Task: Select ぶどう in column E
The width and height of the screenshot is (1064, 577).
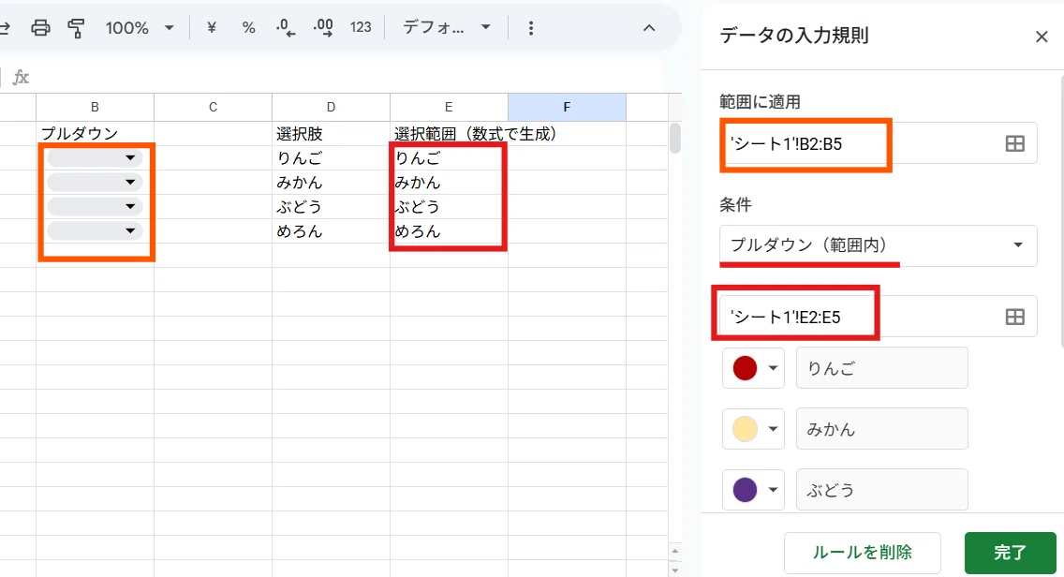Action: (449, 207)
